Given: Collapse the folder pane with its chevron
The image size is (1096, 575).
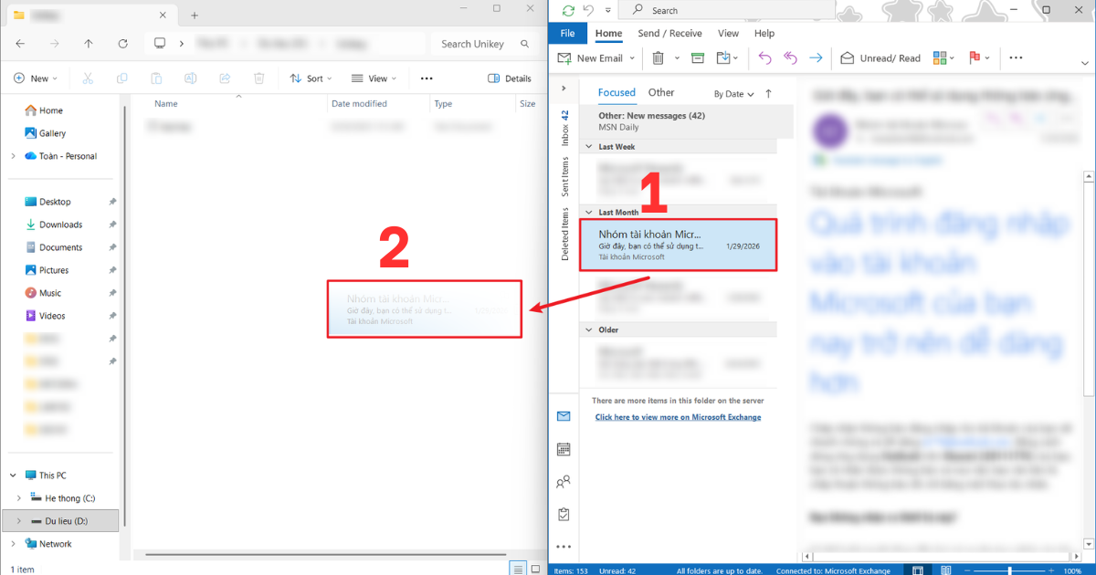Looking at the screenshot, I should (564, 89).
